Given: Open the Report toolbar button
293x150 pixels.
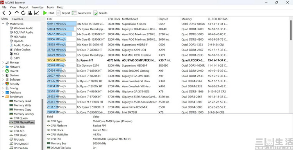Looking at the screenshot, I should tap(63, 13).
